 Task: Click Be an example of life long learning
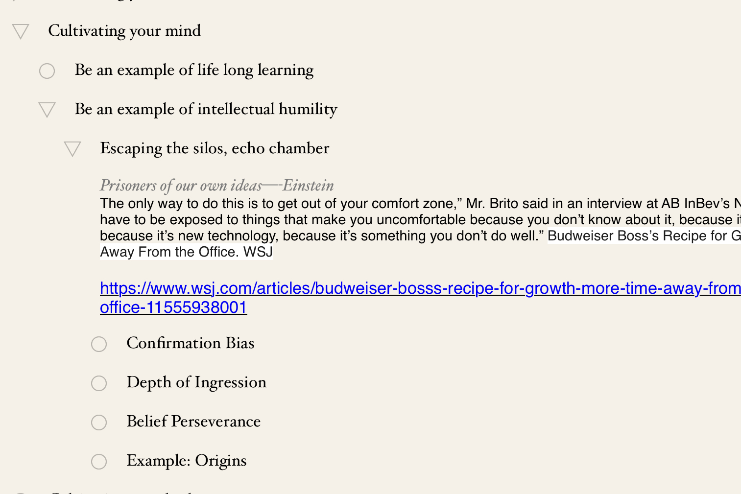click(x=194, y=70)
